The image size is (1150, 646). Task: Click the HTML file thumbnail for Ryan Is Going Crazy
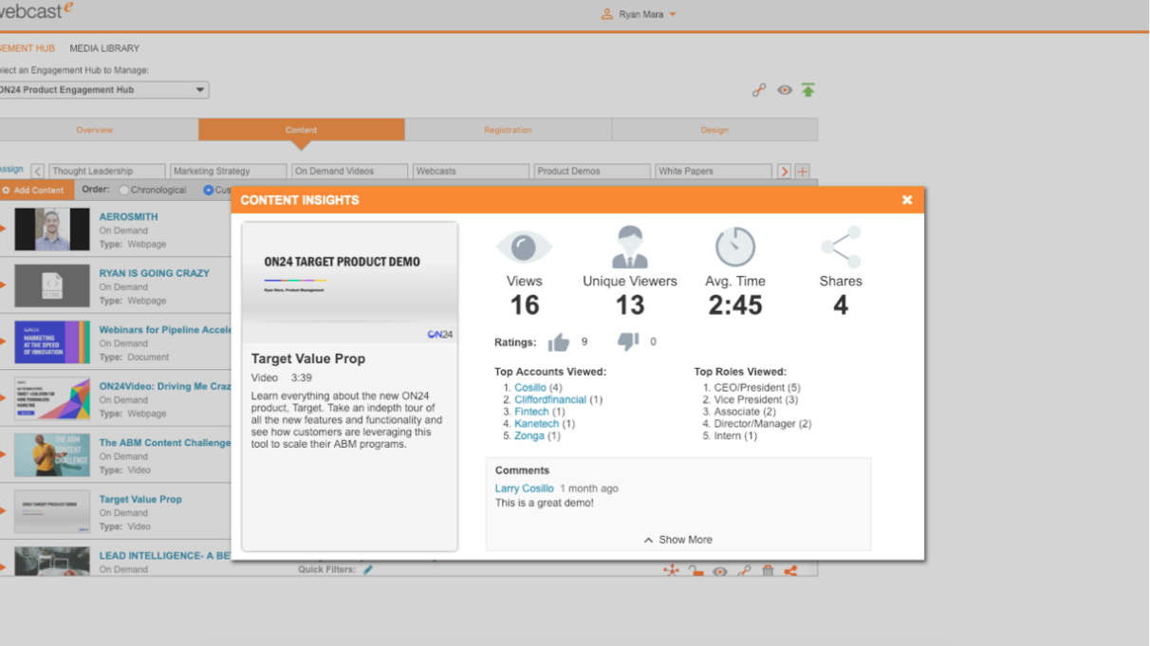point(52,286)
